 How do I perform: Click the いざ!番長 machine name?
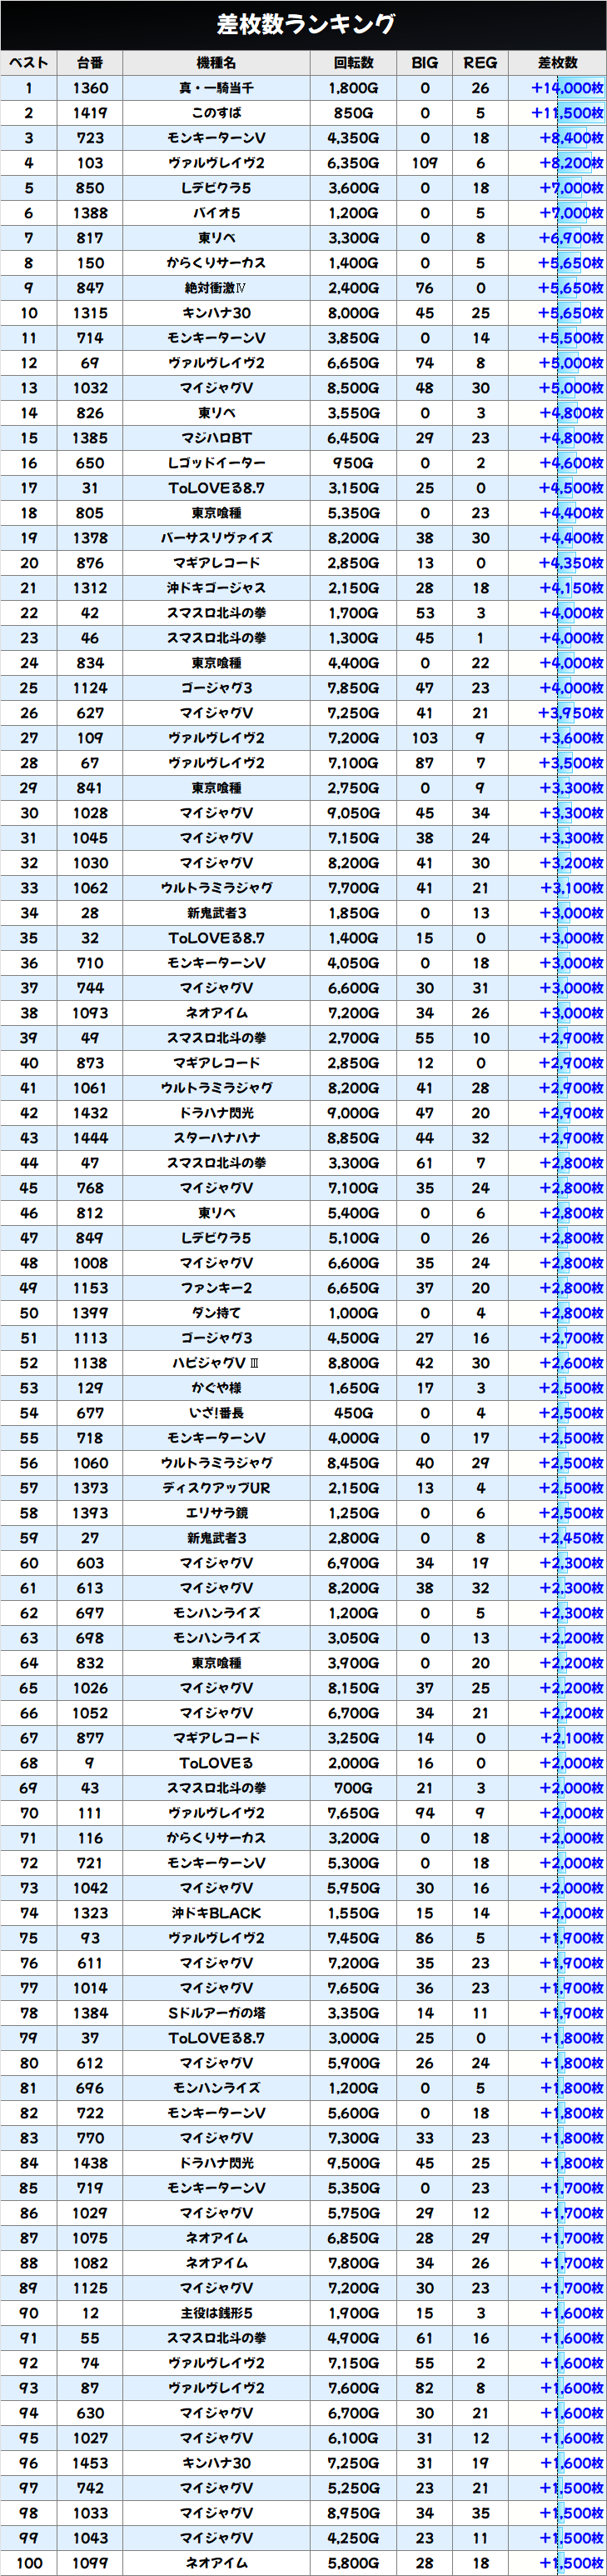click(x=216, y=1413)
